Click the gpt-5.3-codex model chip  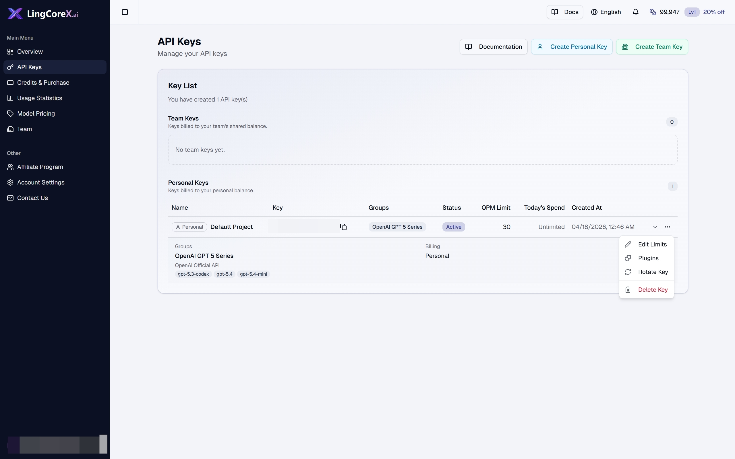click(x=194, y=274)
